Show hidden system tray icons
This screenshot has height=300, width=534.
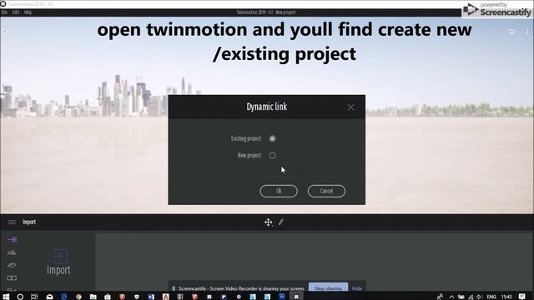click(x=451, y=297)
